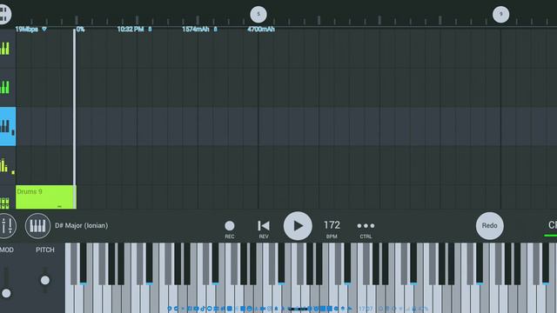Start playback with the Play button
The height and width of the screenshot is (313, 557).
click(x=298, y=226)
